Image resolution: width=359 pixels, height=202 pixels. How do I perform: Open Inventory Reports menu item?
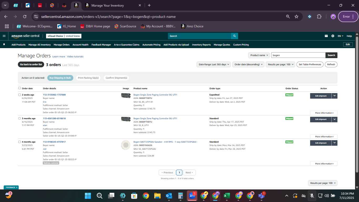(x=201, y=45)
